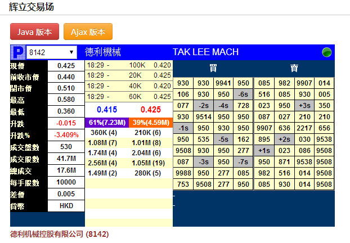
Task: Click the 18:29 trade row with 100K
Action: pyautogui.click(x=129, y=65)
